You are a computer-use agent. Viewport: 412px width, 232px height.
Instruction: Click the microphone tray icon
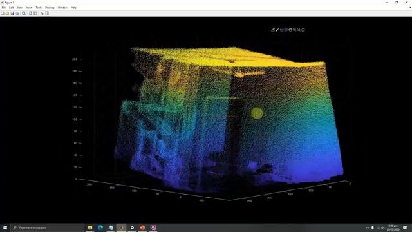(x=373, y=227)
